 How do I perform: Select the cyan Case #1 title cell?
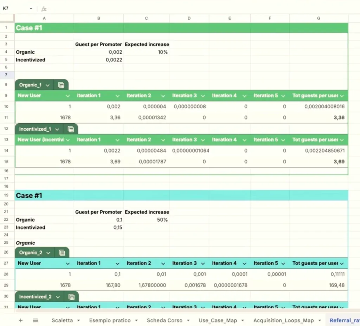[x=44, y=195]
